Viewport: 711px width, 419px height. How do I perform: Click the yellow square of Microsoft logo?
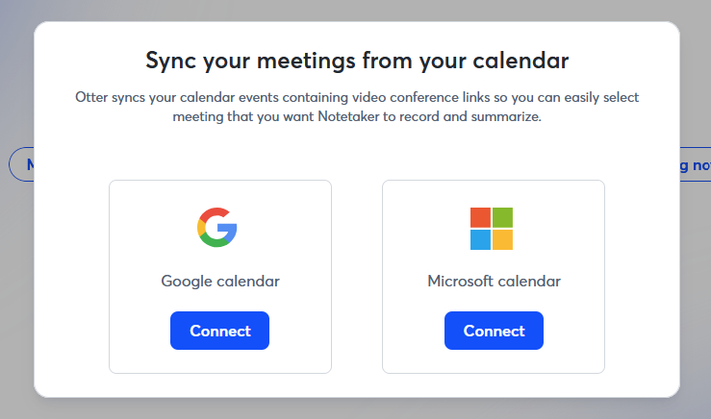click(503, 240)
